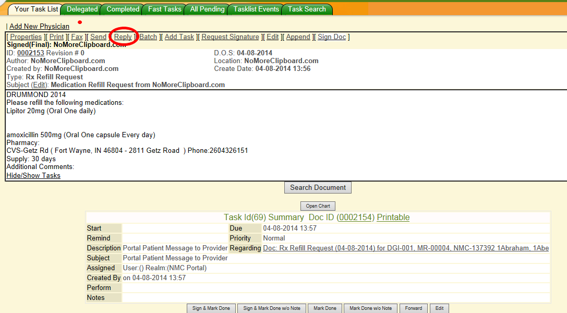This screenshot has height=313, width=567.
Task: Open the Completed tab
Action: (123, 9)
